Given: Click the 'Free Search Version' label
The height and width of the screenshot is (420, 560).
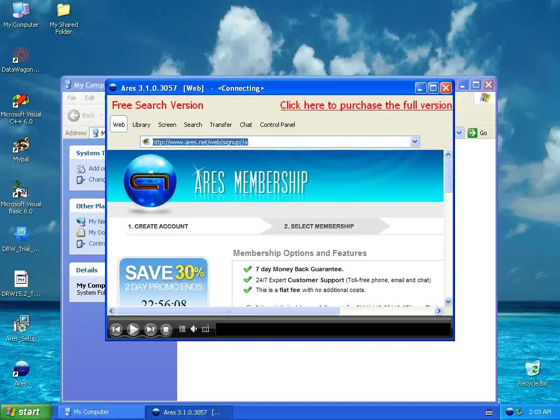Looking at the screenshot, I should pyautogui.click(x=157, y=105).
